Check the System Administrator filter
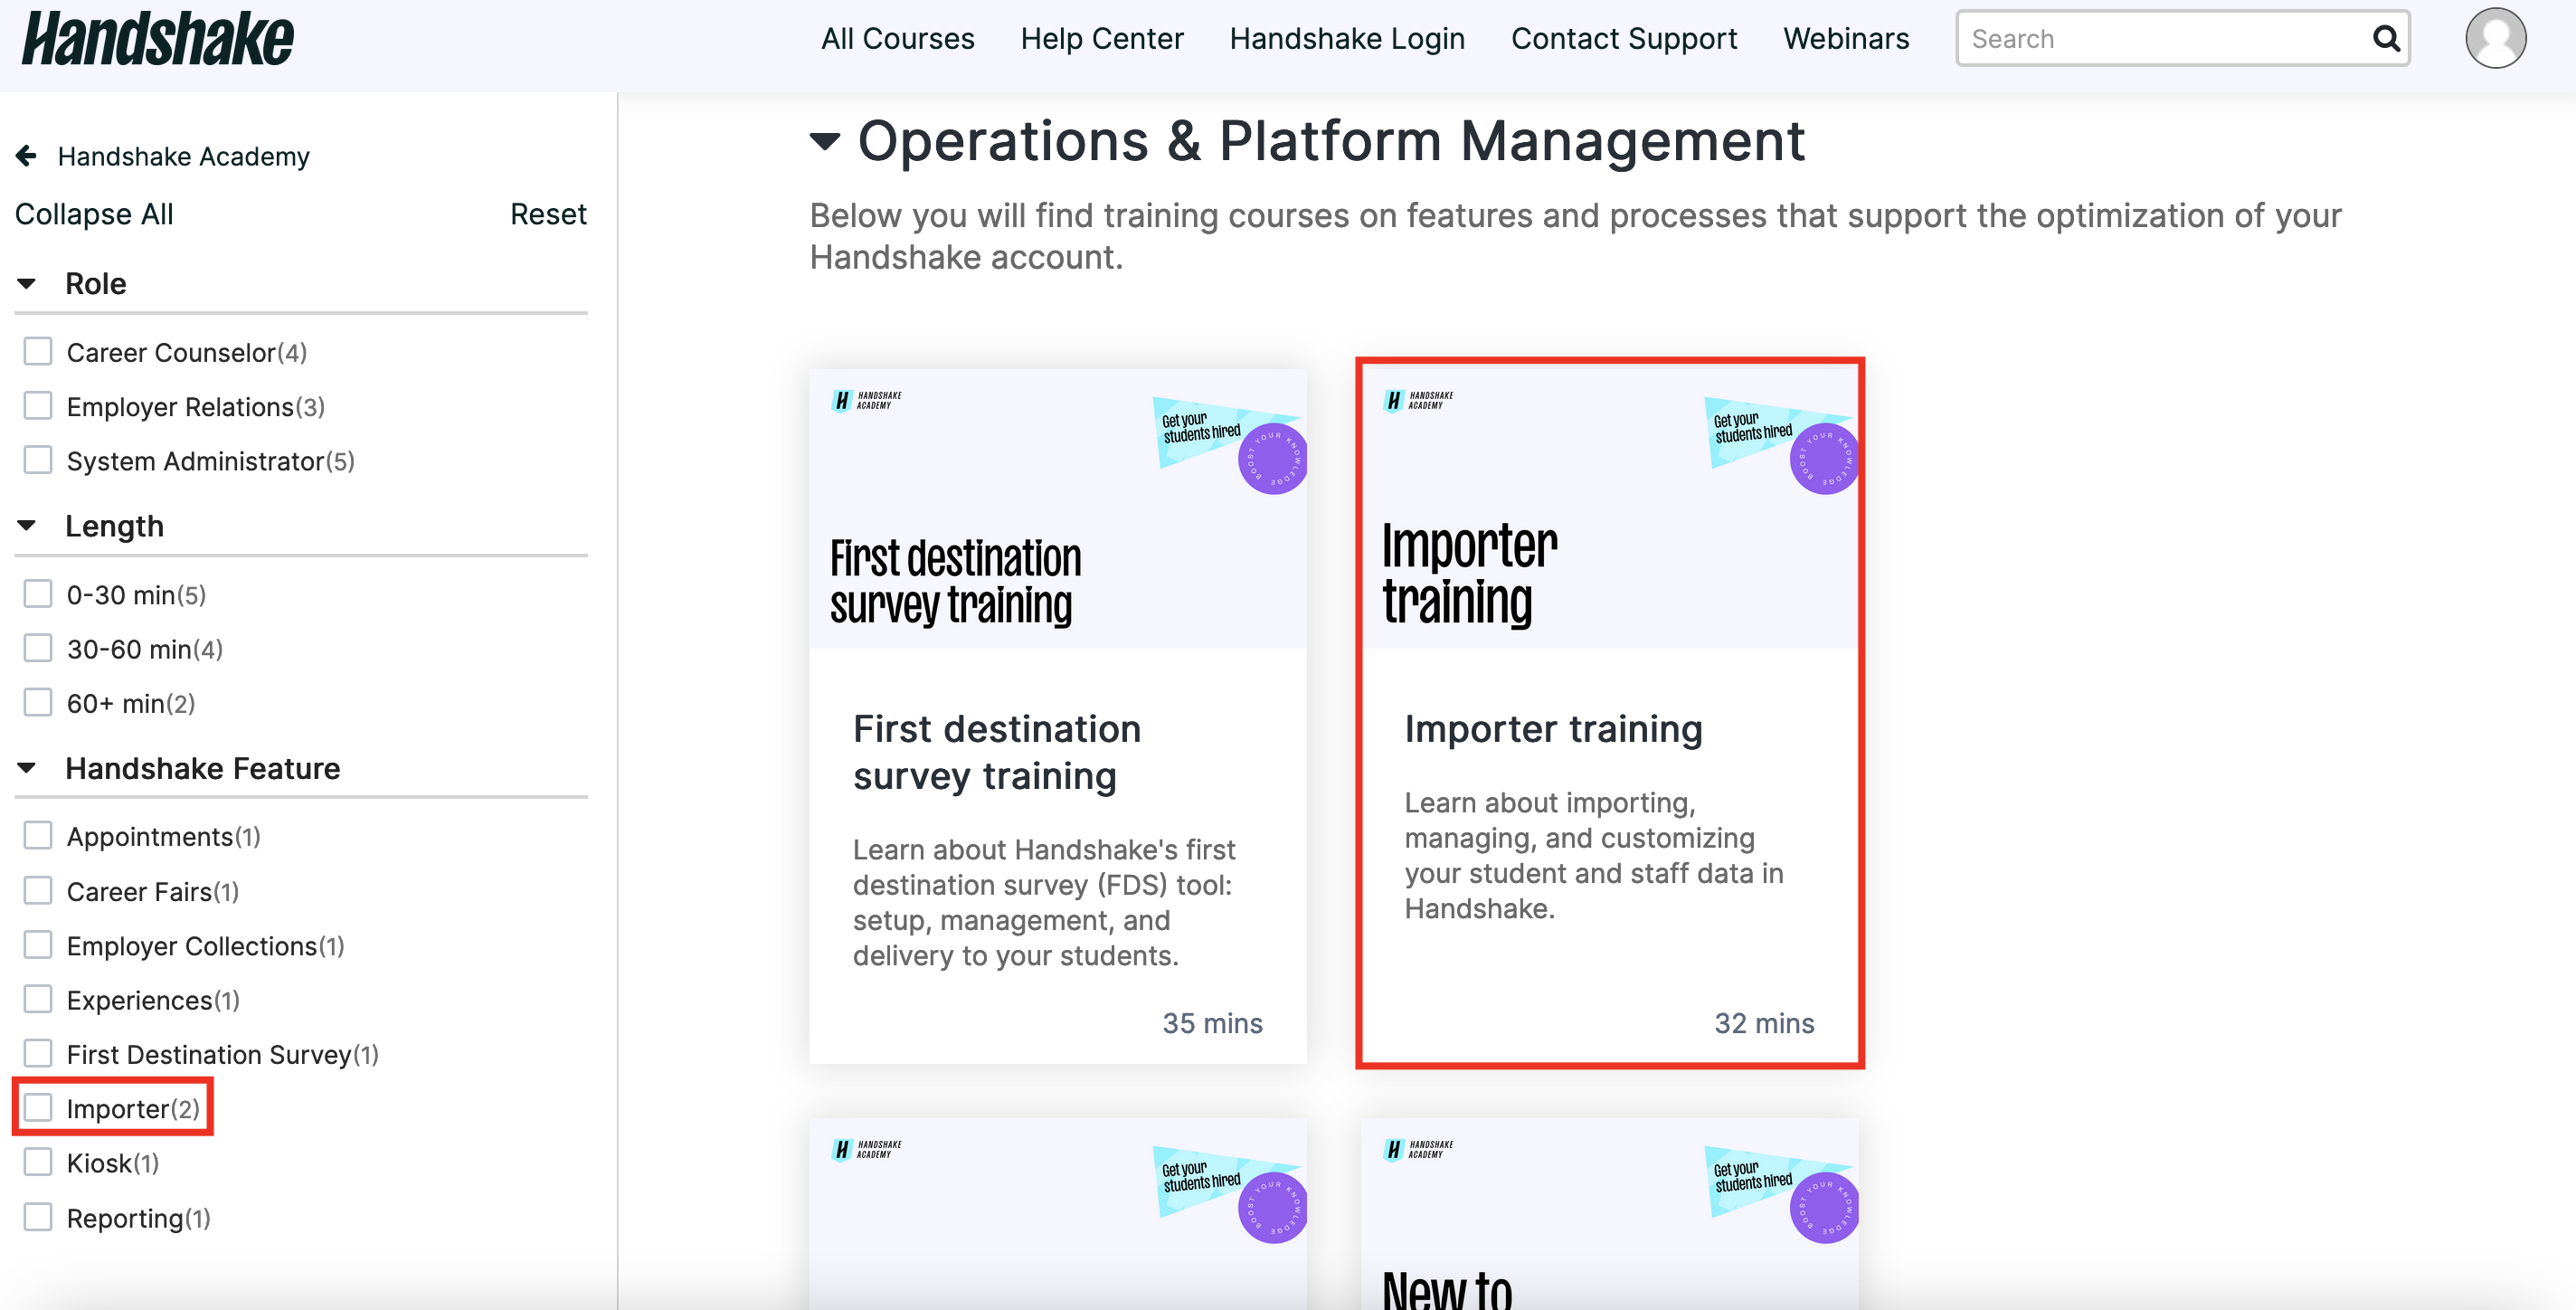 tap(38, 460)
